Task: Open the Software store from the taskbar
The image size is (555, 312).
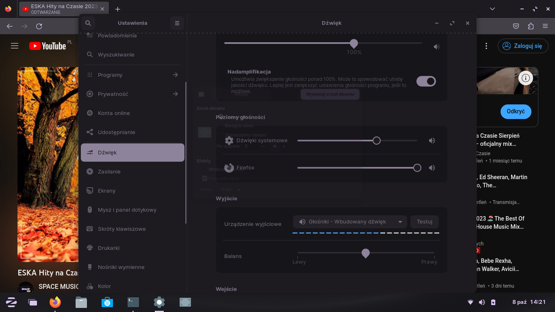Action: coord(107,302)
